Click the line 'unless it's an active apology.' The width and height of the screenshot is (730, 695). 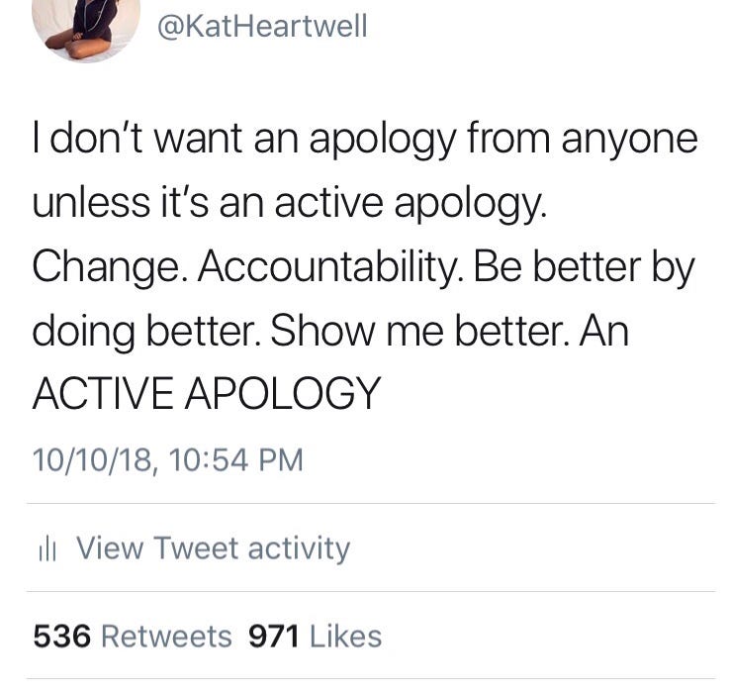coord(289,204)
